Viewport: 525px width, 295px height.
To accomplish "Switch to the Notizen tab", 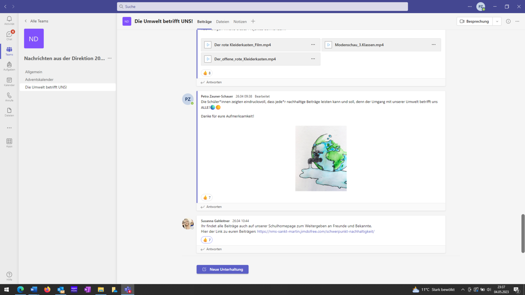I will point(240,22).
